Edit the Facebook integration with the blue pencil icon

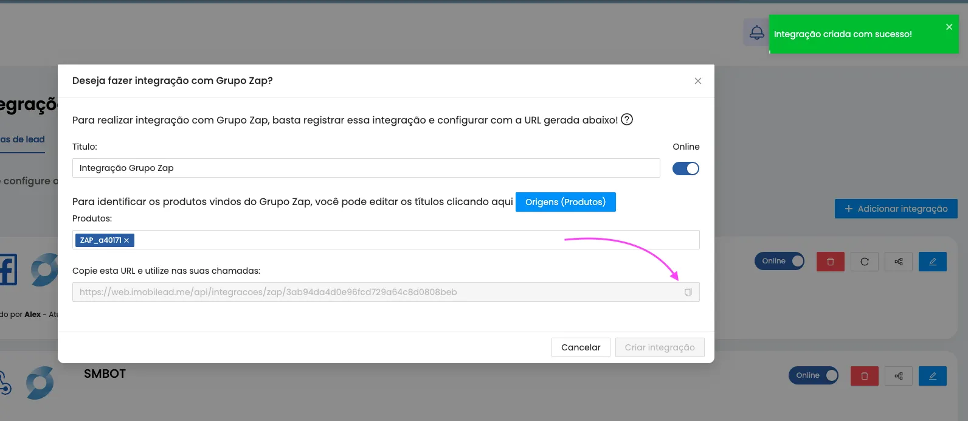933,262
